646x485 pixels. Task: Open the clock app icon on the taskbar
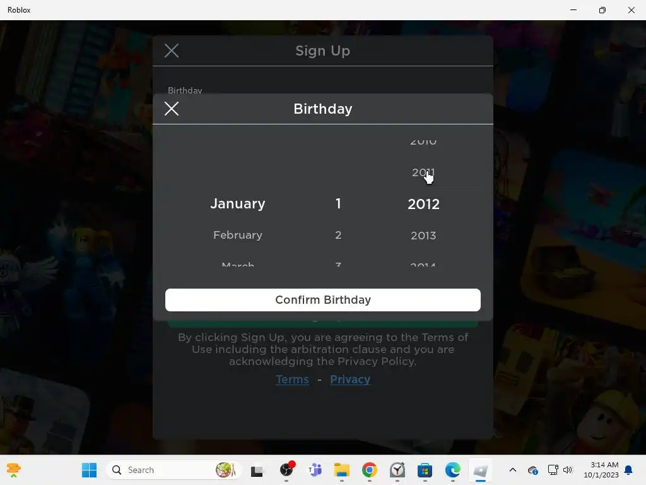397,470
